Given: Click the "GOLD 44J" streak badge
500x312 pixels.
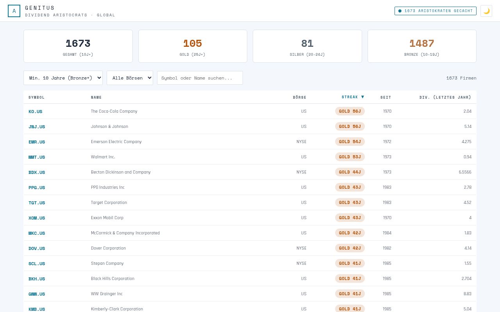Looking at the screenshot, I should coord(350,172).
